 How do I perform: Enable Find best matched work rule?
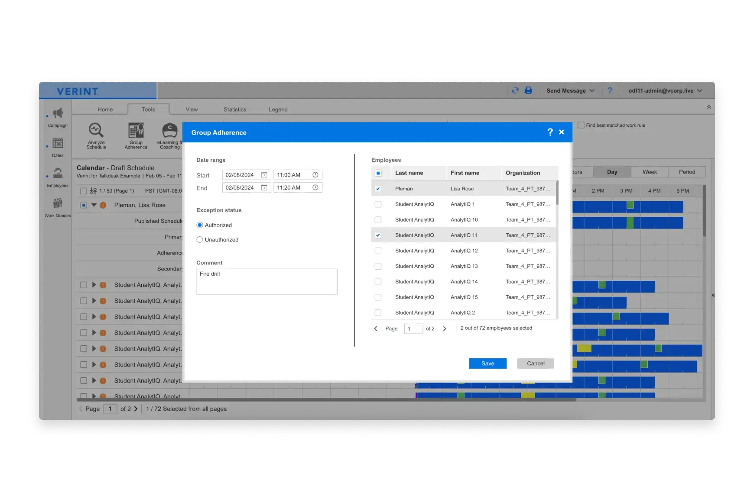tap(580, 125)
